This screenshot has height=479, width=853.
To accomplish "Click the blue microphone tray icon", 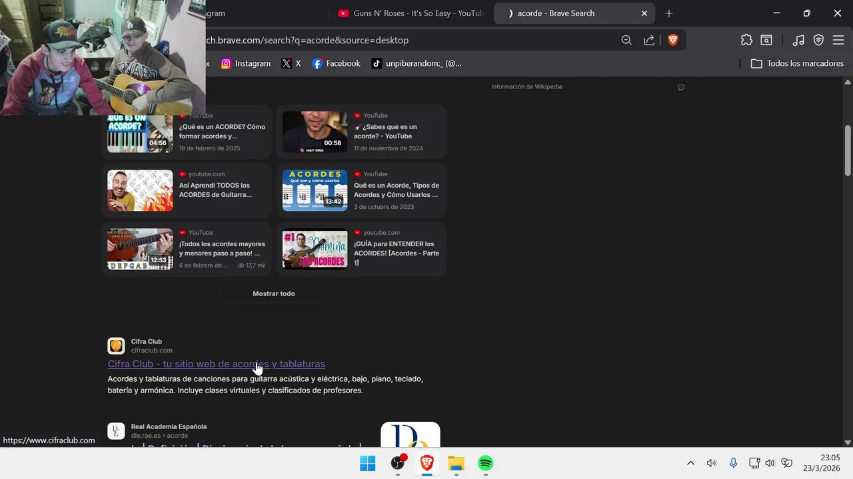I will [x=733, y=463].
